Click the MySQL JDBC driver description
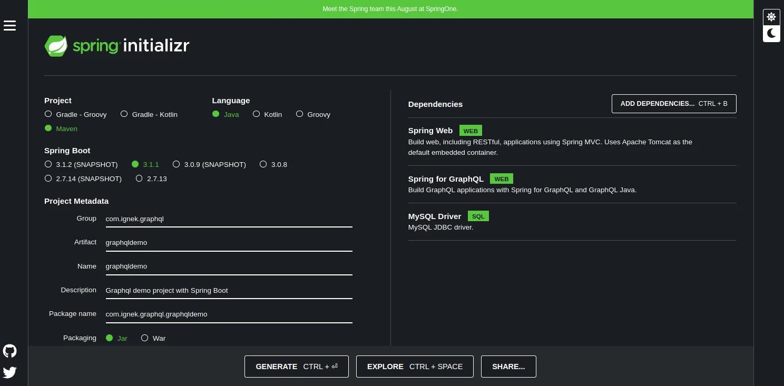The height and width of the screenshot is (386, 784). coord(441,227)
